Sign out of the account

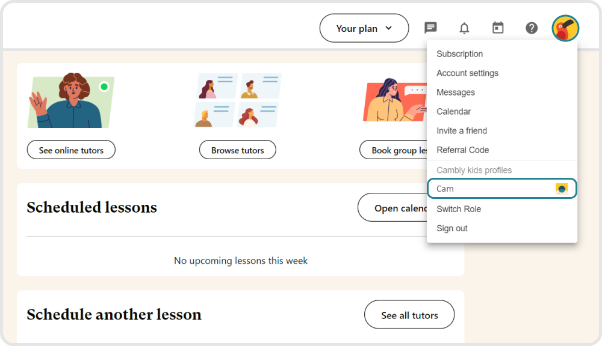(451, 228)
